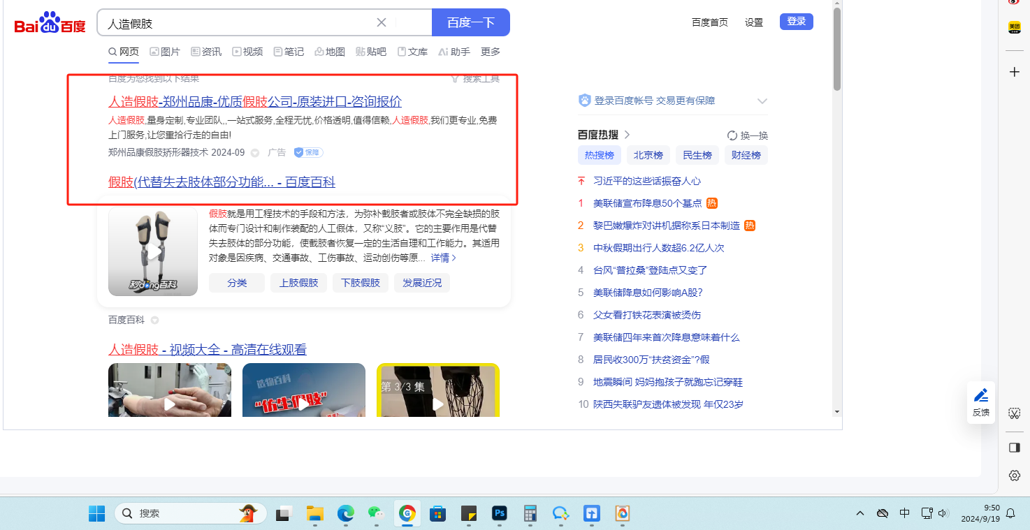1030x530 pixels.
Task: Start the web capture scissors tool
Action: [1015, 413]
